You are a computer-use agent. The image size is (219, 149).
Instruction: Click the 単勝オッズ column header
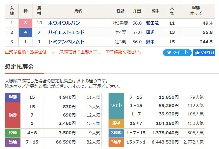196,11
